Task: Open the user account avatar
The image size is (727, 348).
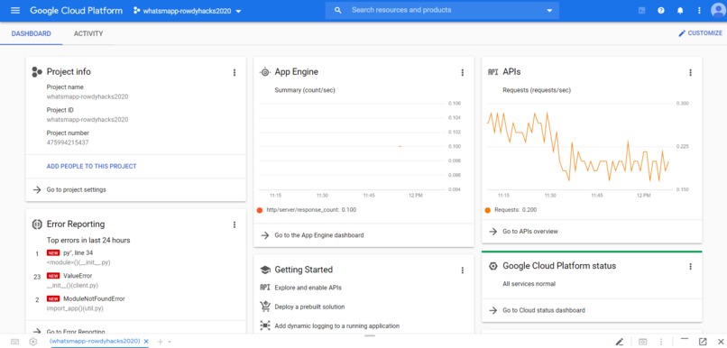Action: pos(718,10)
